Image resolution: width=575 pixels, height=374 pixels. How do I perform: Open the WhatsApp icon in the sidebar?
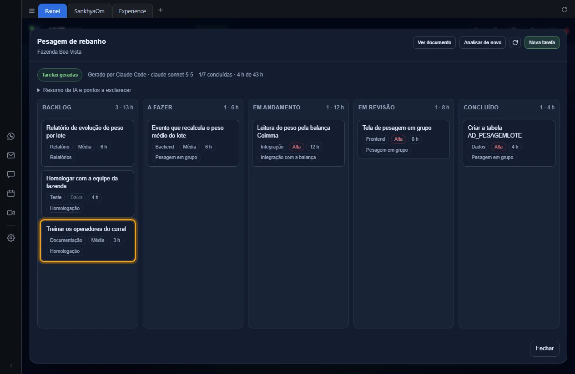click(x=11, y=136)
